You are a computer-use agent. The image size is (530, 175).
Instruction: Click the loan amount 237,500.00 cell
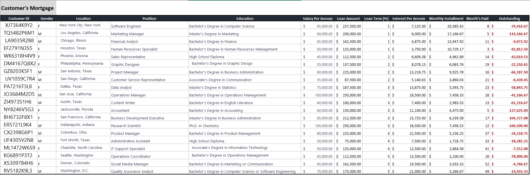pyautogui.click(x=352, y=26)
